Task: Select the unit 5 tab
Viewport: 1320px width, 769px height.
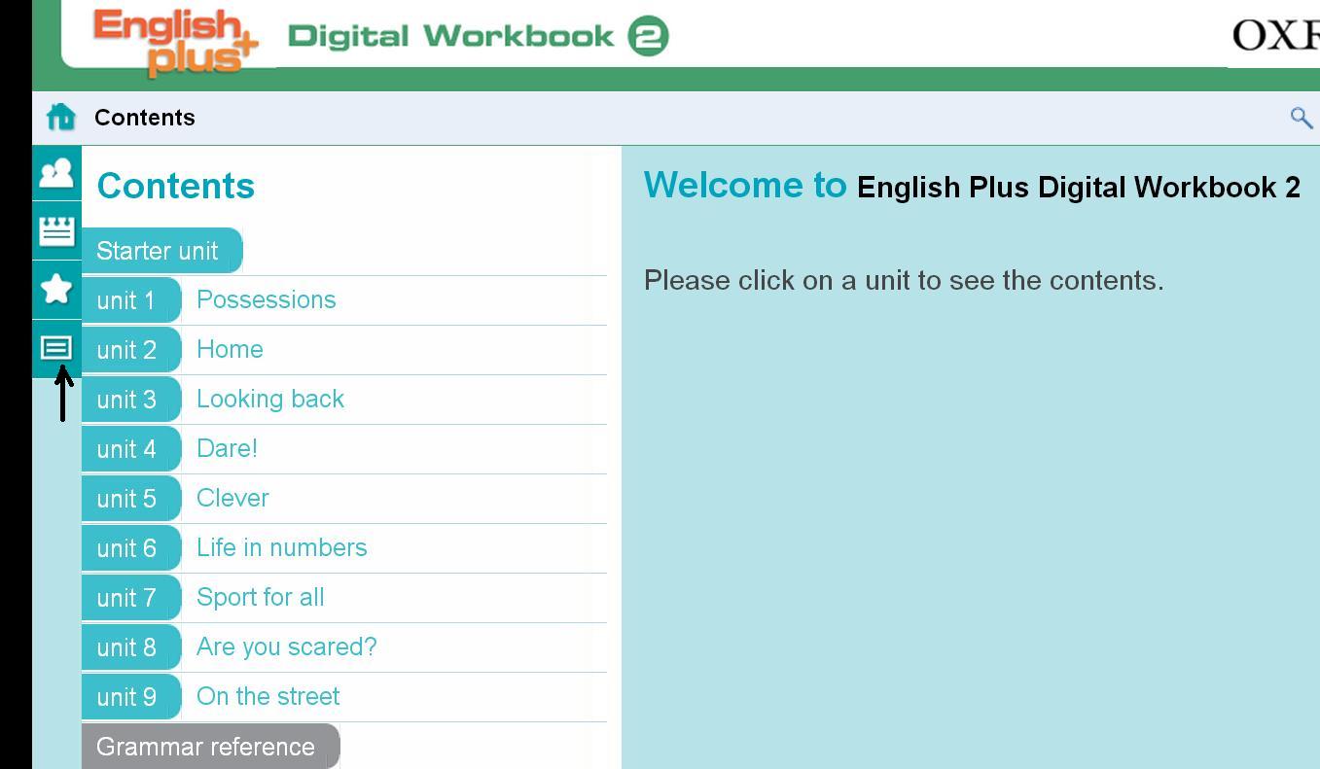Action: tap(131, 499)
